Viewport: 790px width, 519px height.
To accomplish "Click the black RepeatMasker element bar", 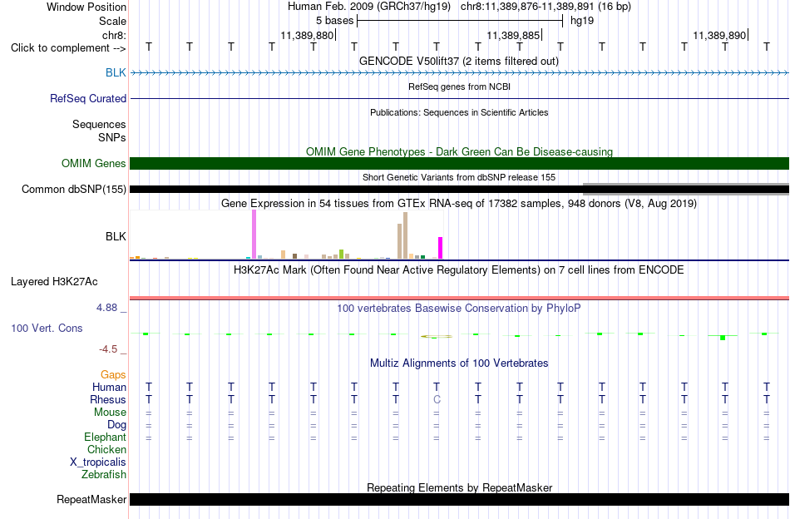I will coord(459,499).
